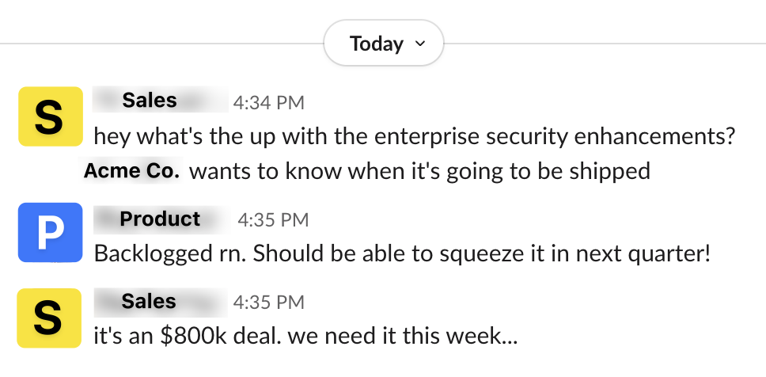Screen dimensions: 766x377
Task: Click the 4:34 PM timestamp
Action: pyautogui.click(x=267, y=102)
